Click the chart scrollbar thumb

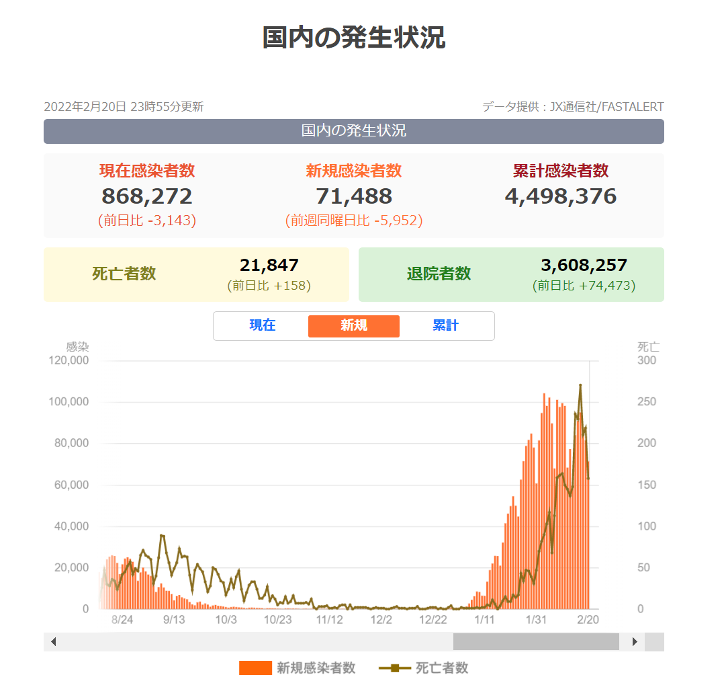[x=536, y=642]
